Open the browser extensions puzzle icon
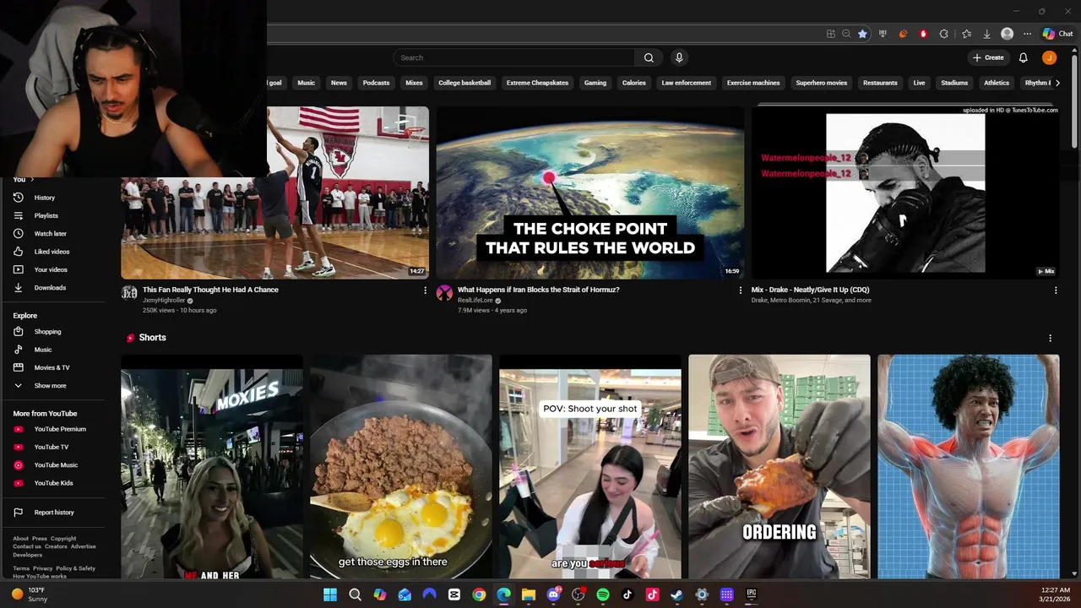Image resolution: width=1081 pixels, height=608 pixels. pos(943,34)
